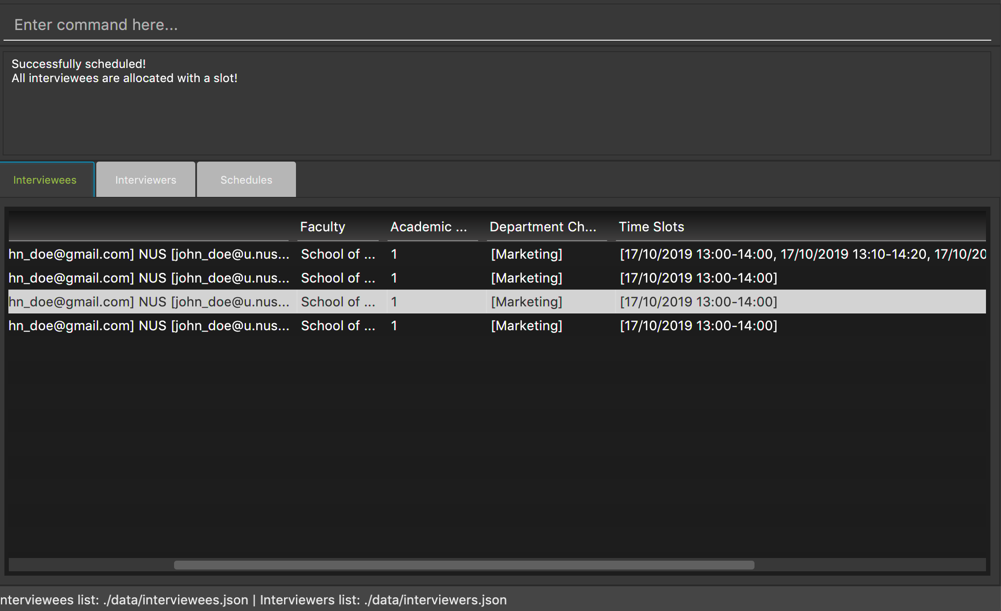
Task: Open the Schedules tab
Action: [x=246, y=180]
